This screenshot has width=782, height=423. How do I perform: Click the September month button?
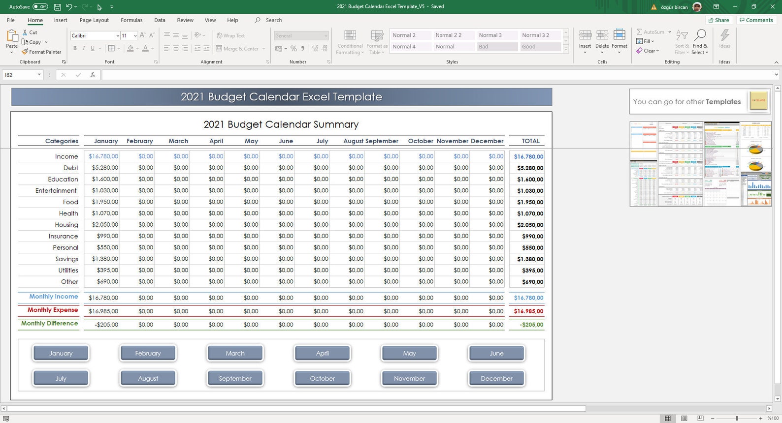(x=235, y=378)
